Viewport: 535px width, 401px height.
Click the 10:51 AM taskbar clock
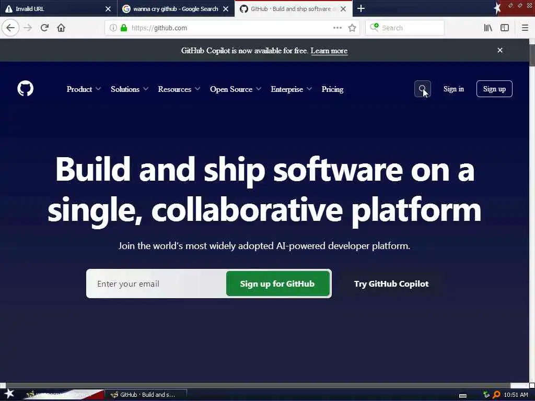(x=516, y=395)
